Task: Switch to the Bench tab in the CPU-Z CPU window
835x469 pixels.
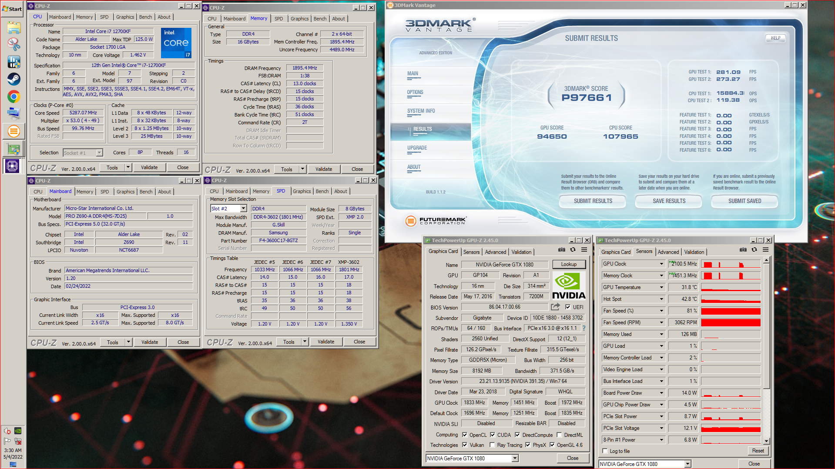Action: tap(145, 17)
